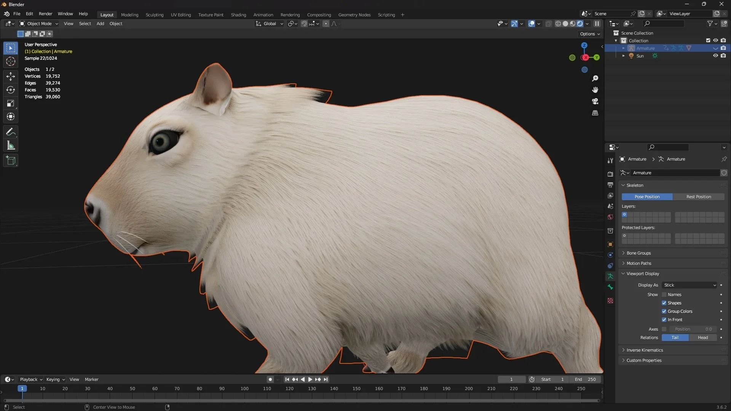Select the Annotate tool
Image resolution: width=731 pixels, height=411 pixels.
10,132
